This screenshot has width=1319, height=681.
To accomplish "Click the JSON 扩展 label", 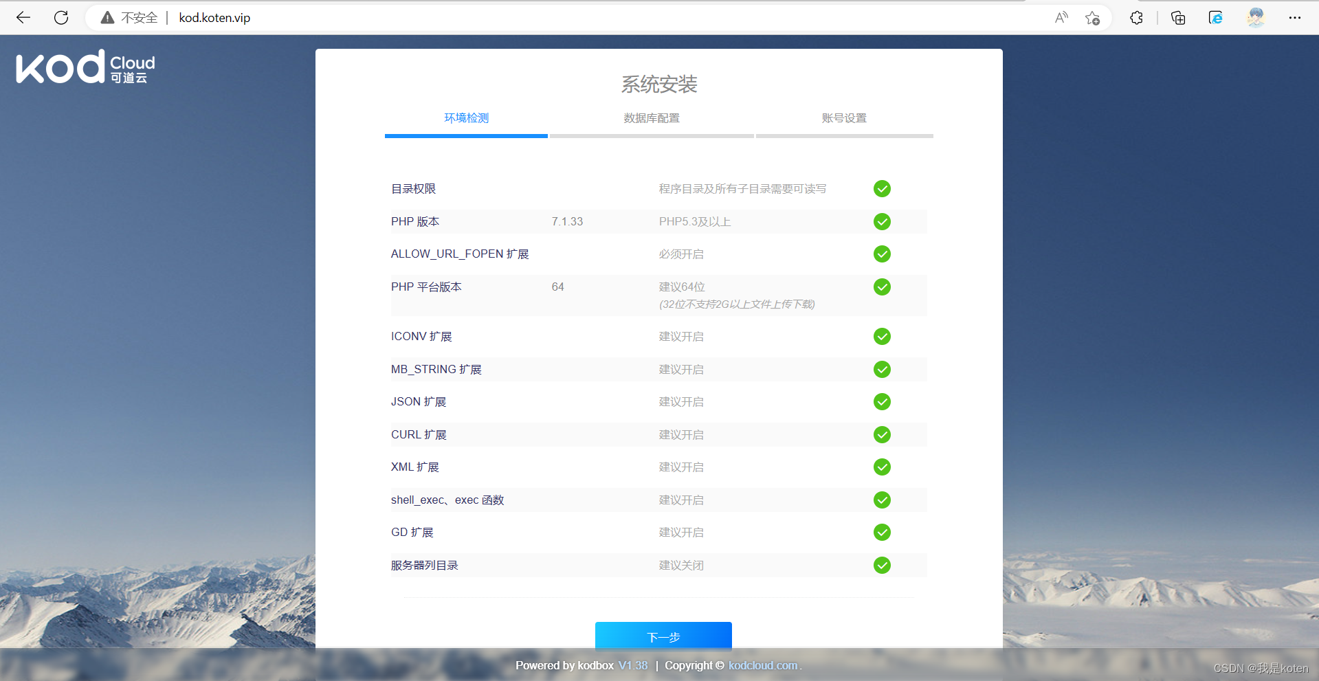I will 419,402.
